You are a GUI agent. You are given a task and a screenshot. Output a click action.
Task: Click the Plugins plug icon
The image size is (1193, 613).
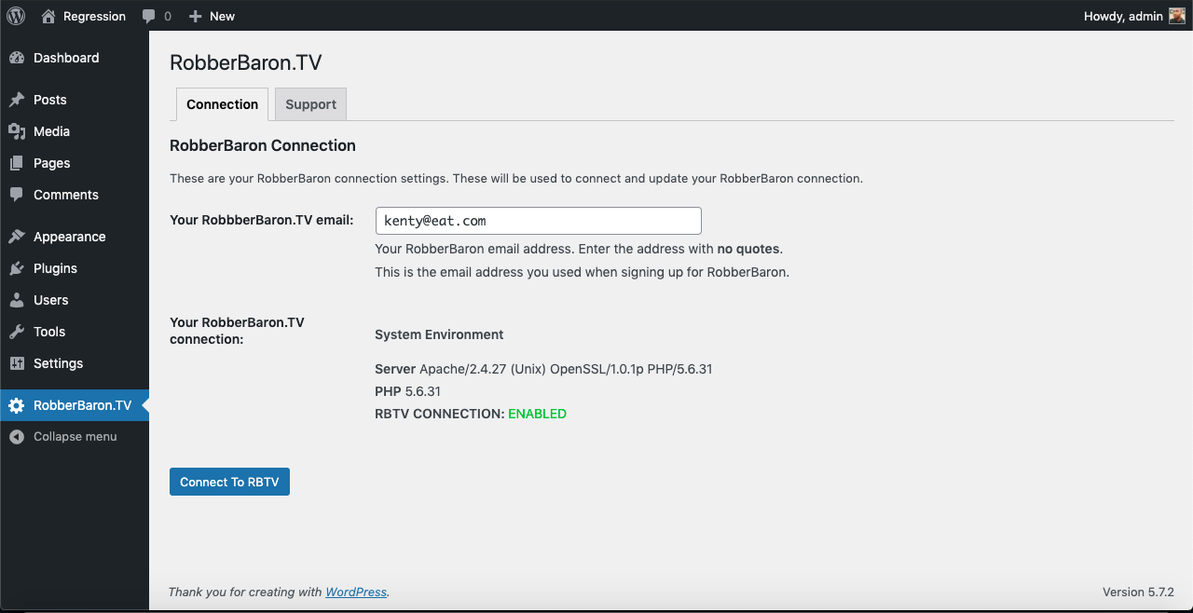pos(17,268)
